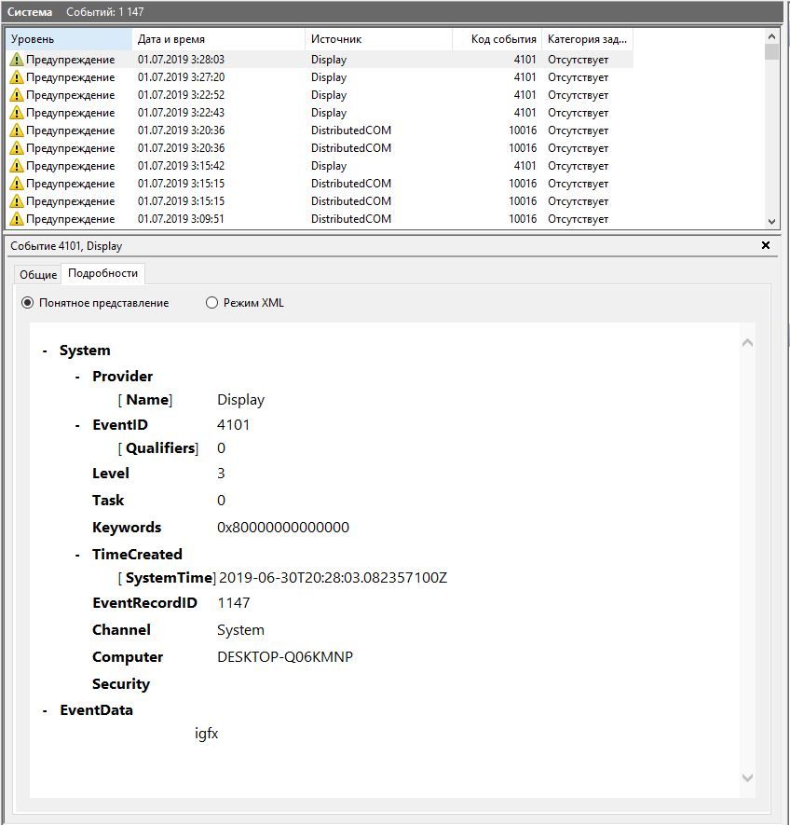790x825 pixels.
Task: Click the Qualifiers attribute label
Action: 160,448
